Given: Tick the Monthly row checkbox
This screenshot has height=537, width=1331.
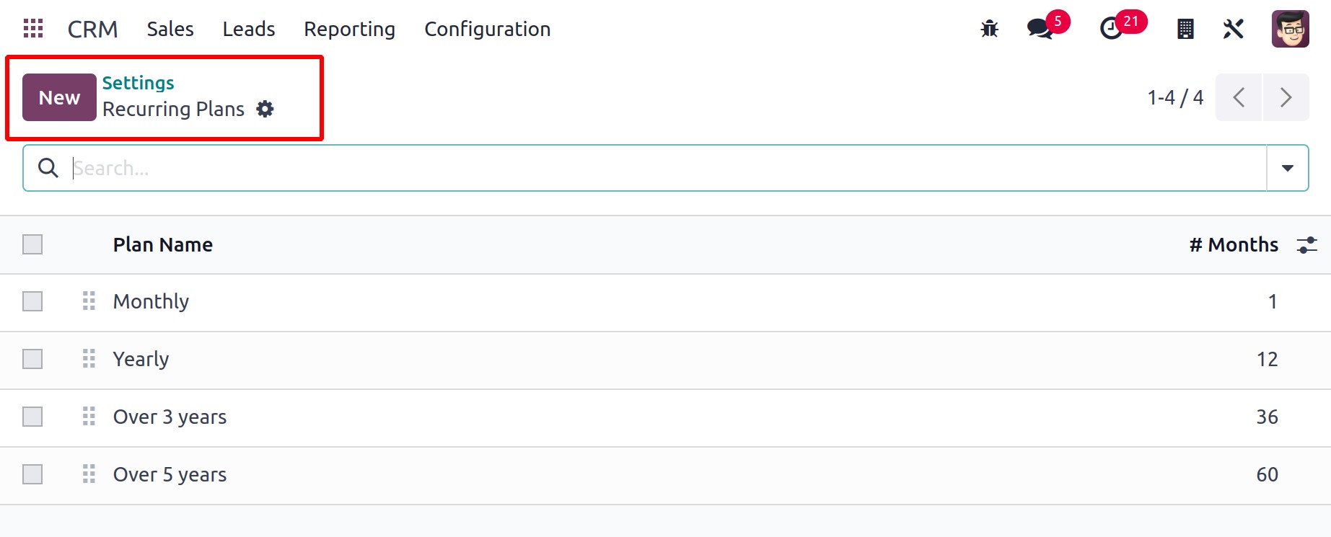Looking at the screenshot, I should click(x=32, y=301).
